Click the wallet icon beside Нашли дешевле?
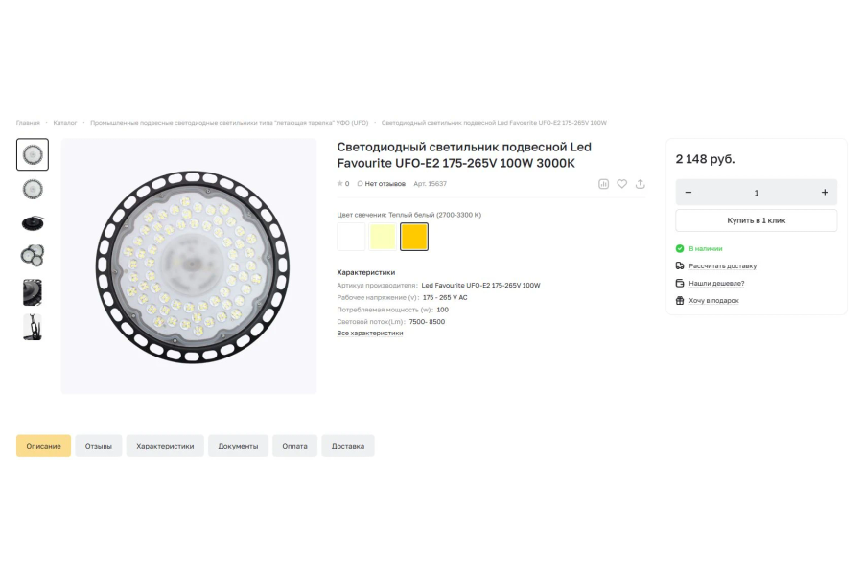863x575 pixels. (x=680, y=283)
